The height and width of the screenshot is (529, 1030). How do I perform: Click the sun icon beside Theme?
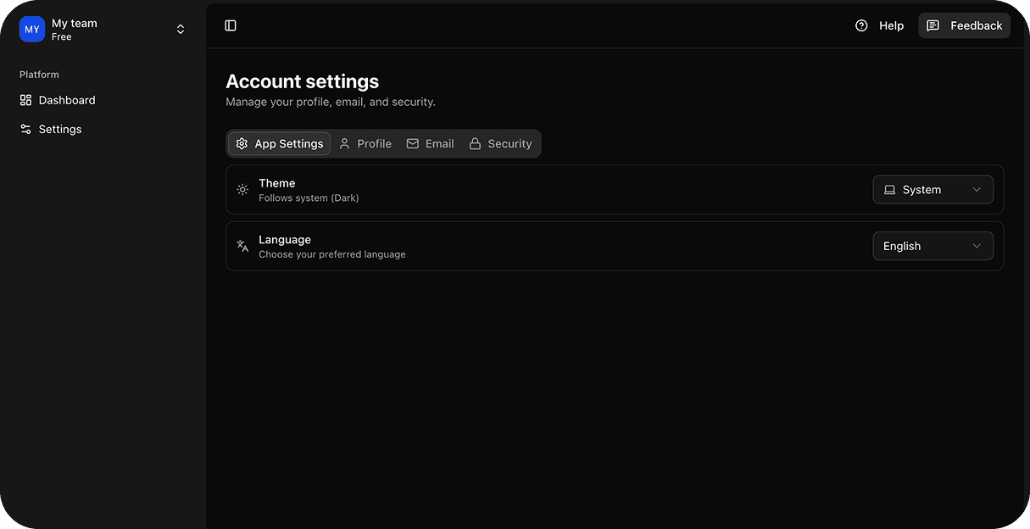242,190
